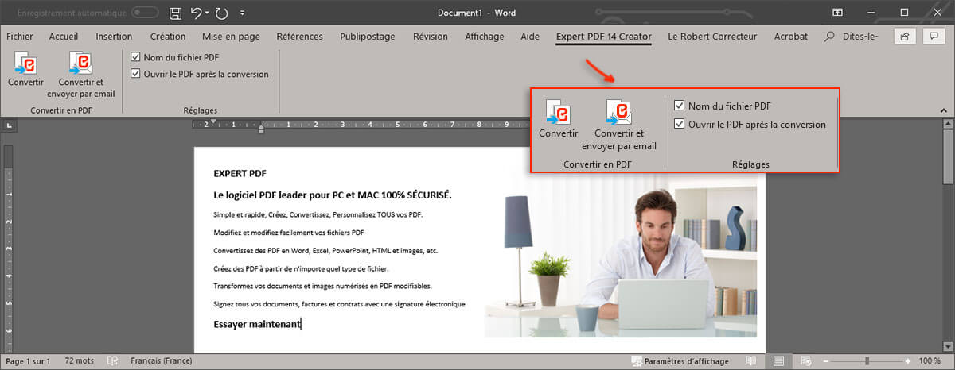Switch to the Affichage tab
955x370 pixels.
coord(484,37)
